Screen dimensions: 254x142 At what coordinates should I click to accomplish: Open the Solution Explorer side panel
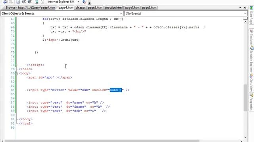(x=251, y=59)
